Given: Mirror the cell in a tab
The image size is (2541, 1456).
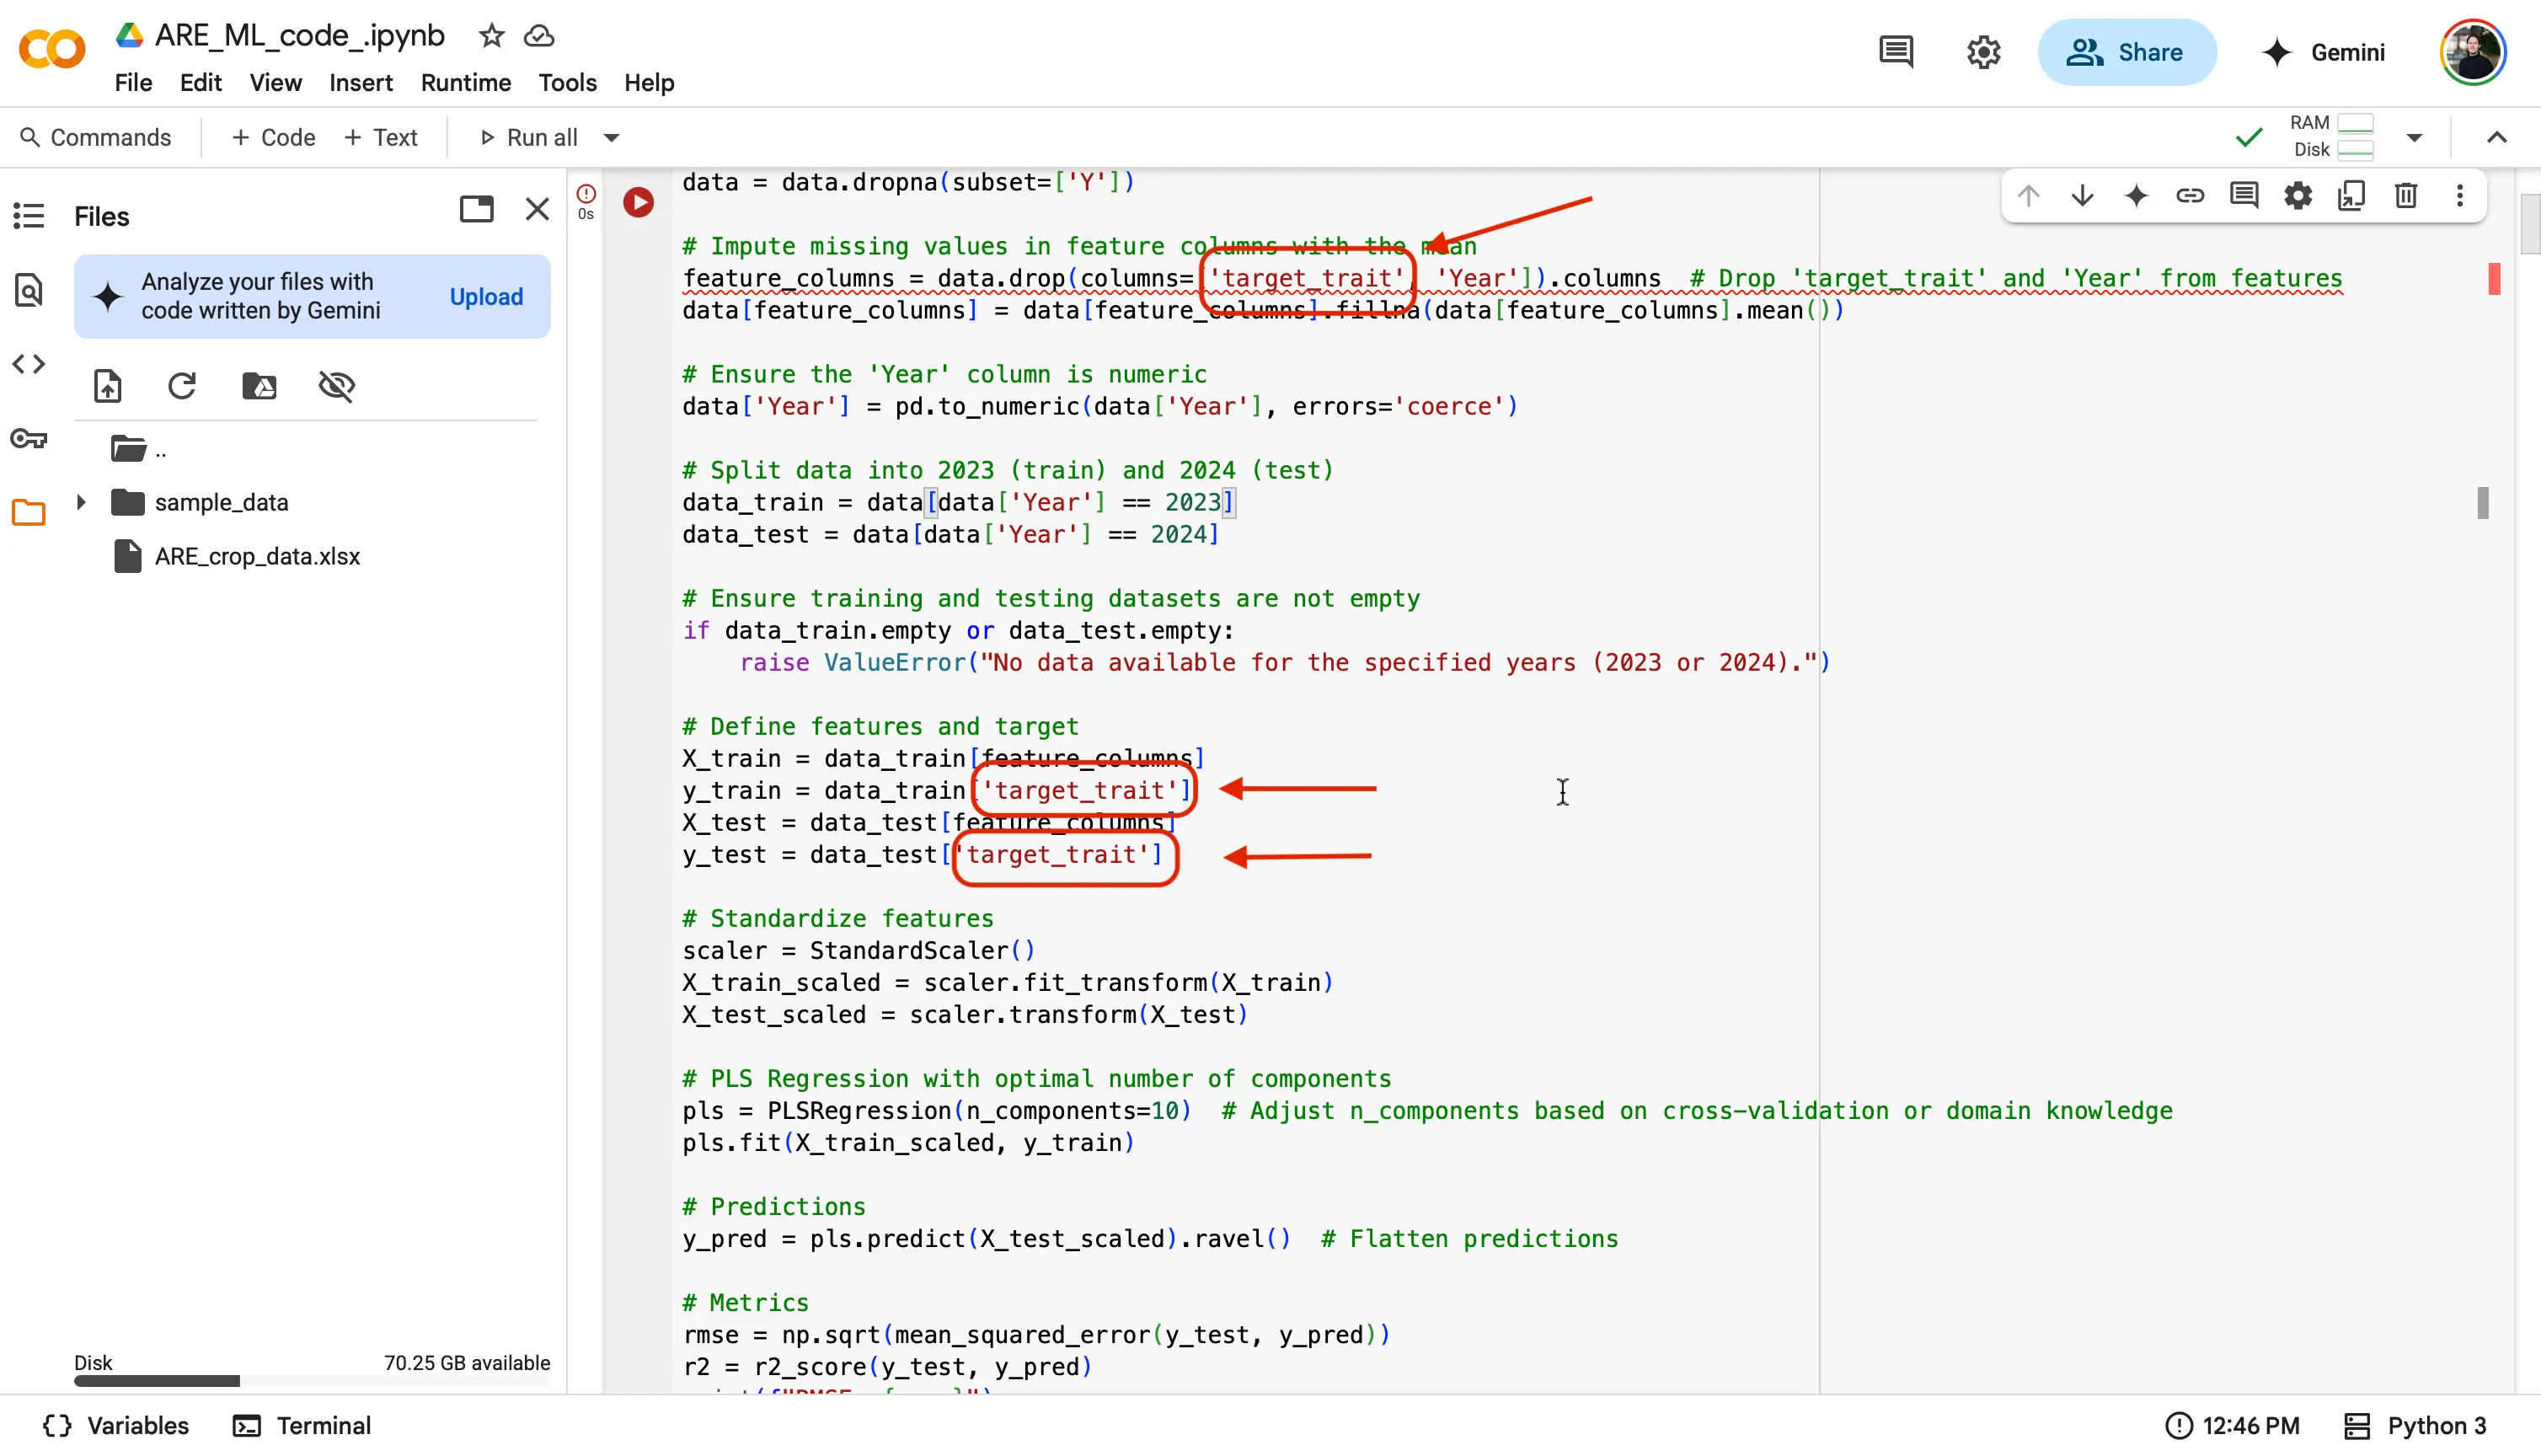Looking at the screenshot, I should 2352,195.
